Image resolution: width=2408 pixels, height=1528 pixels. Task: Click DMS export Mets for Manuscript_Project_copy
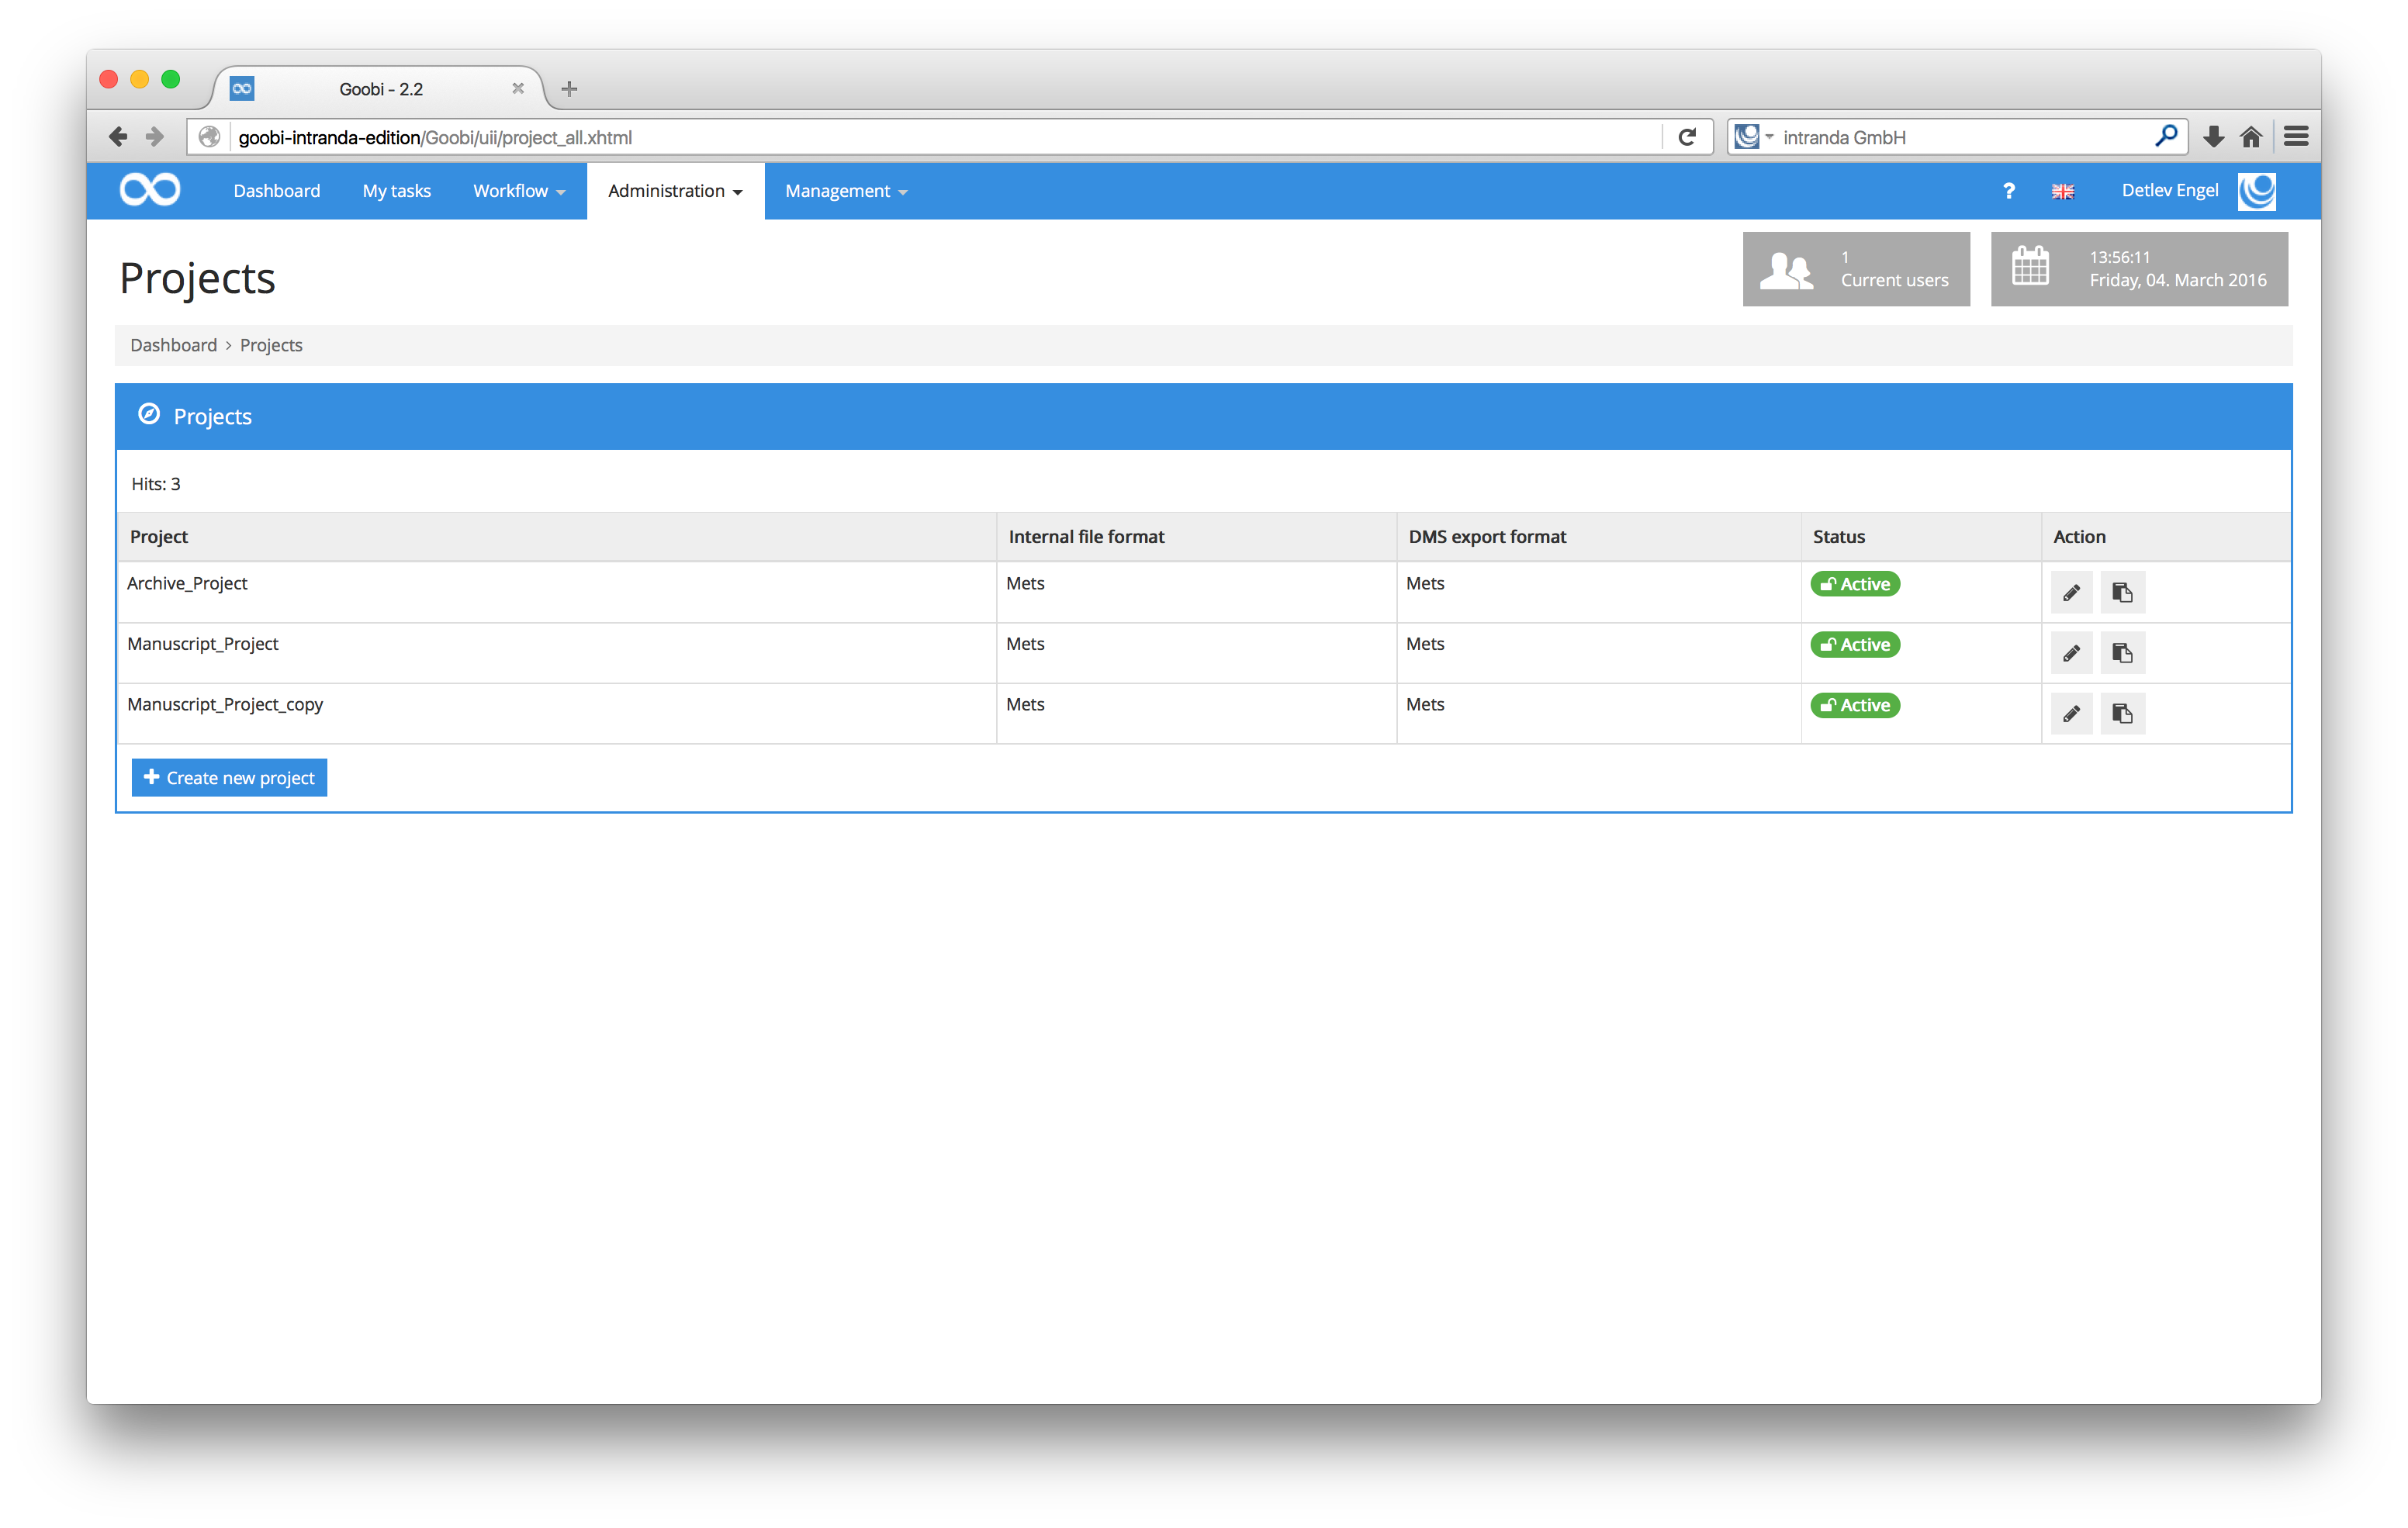[x=1425, y=705]
